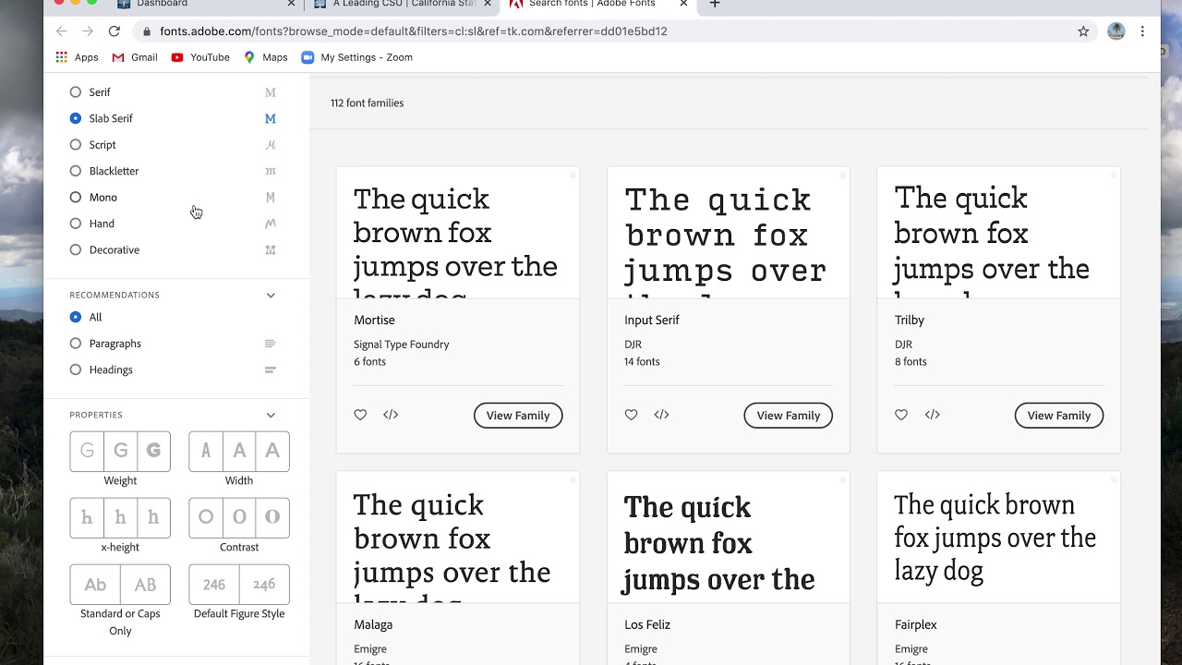The height and width of the screenshot is (665, 1182).
Task: Open the Chrome profile avatar
Action: tap(1116, 31)
